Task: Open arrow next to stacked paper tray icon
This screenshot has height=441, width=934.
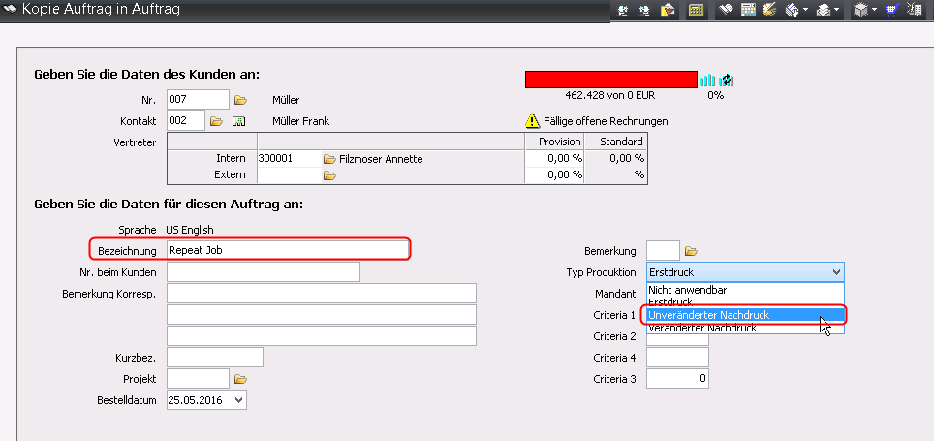Action: [836, 10]
